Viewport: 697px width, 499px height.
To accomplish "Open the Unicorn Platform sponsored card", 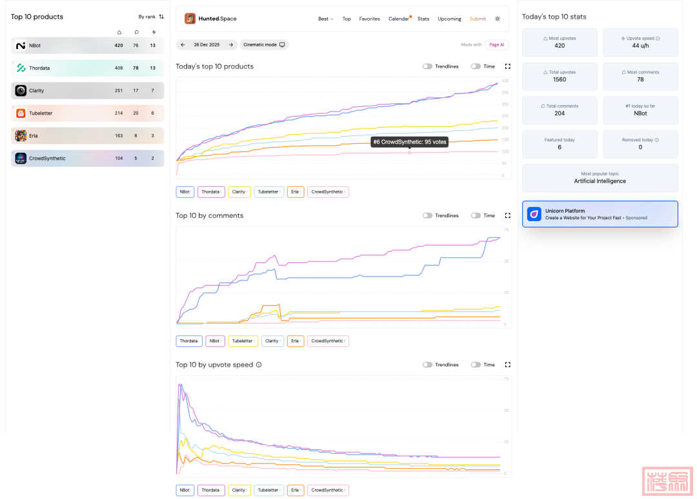I will tap(600, 214).
